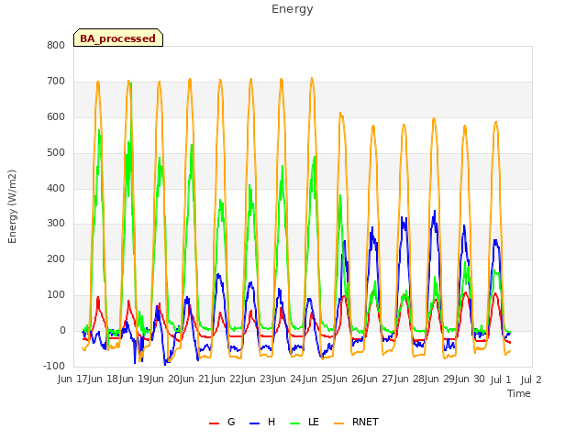Click the y-axis label 'Energy (W/m2)'
The width and height of the screenshot is (587, 440).
pyautogui.click(x=12, y=206)
